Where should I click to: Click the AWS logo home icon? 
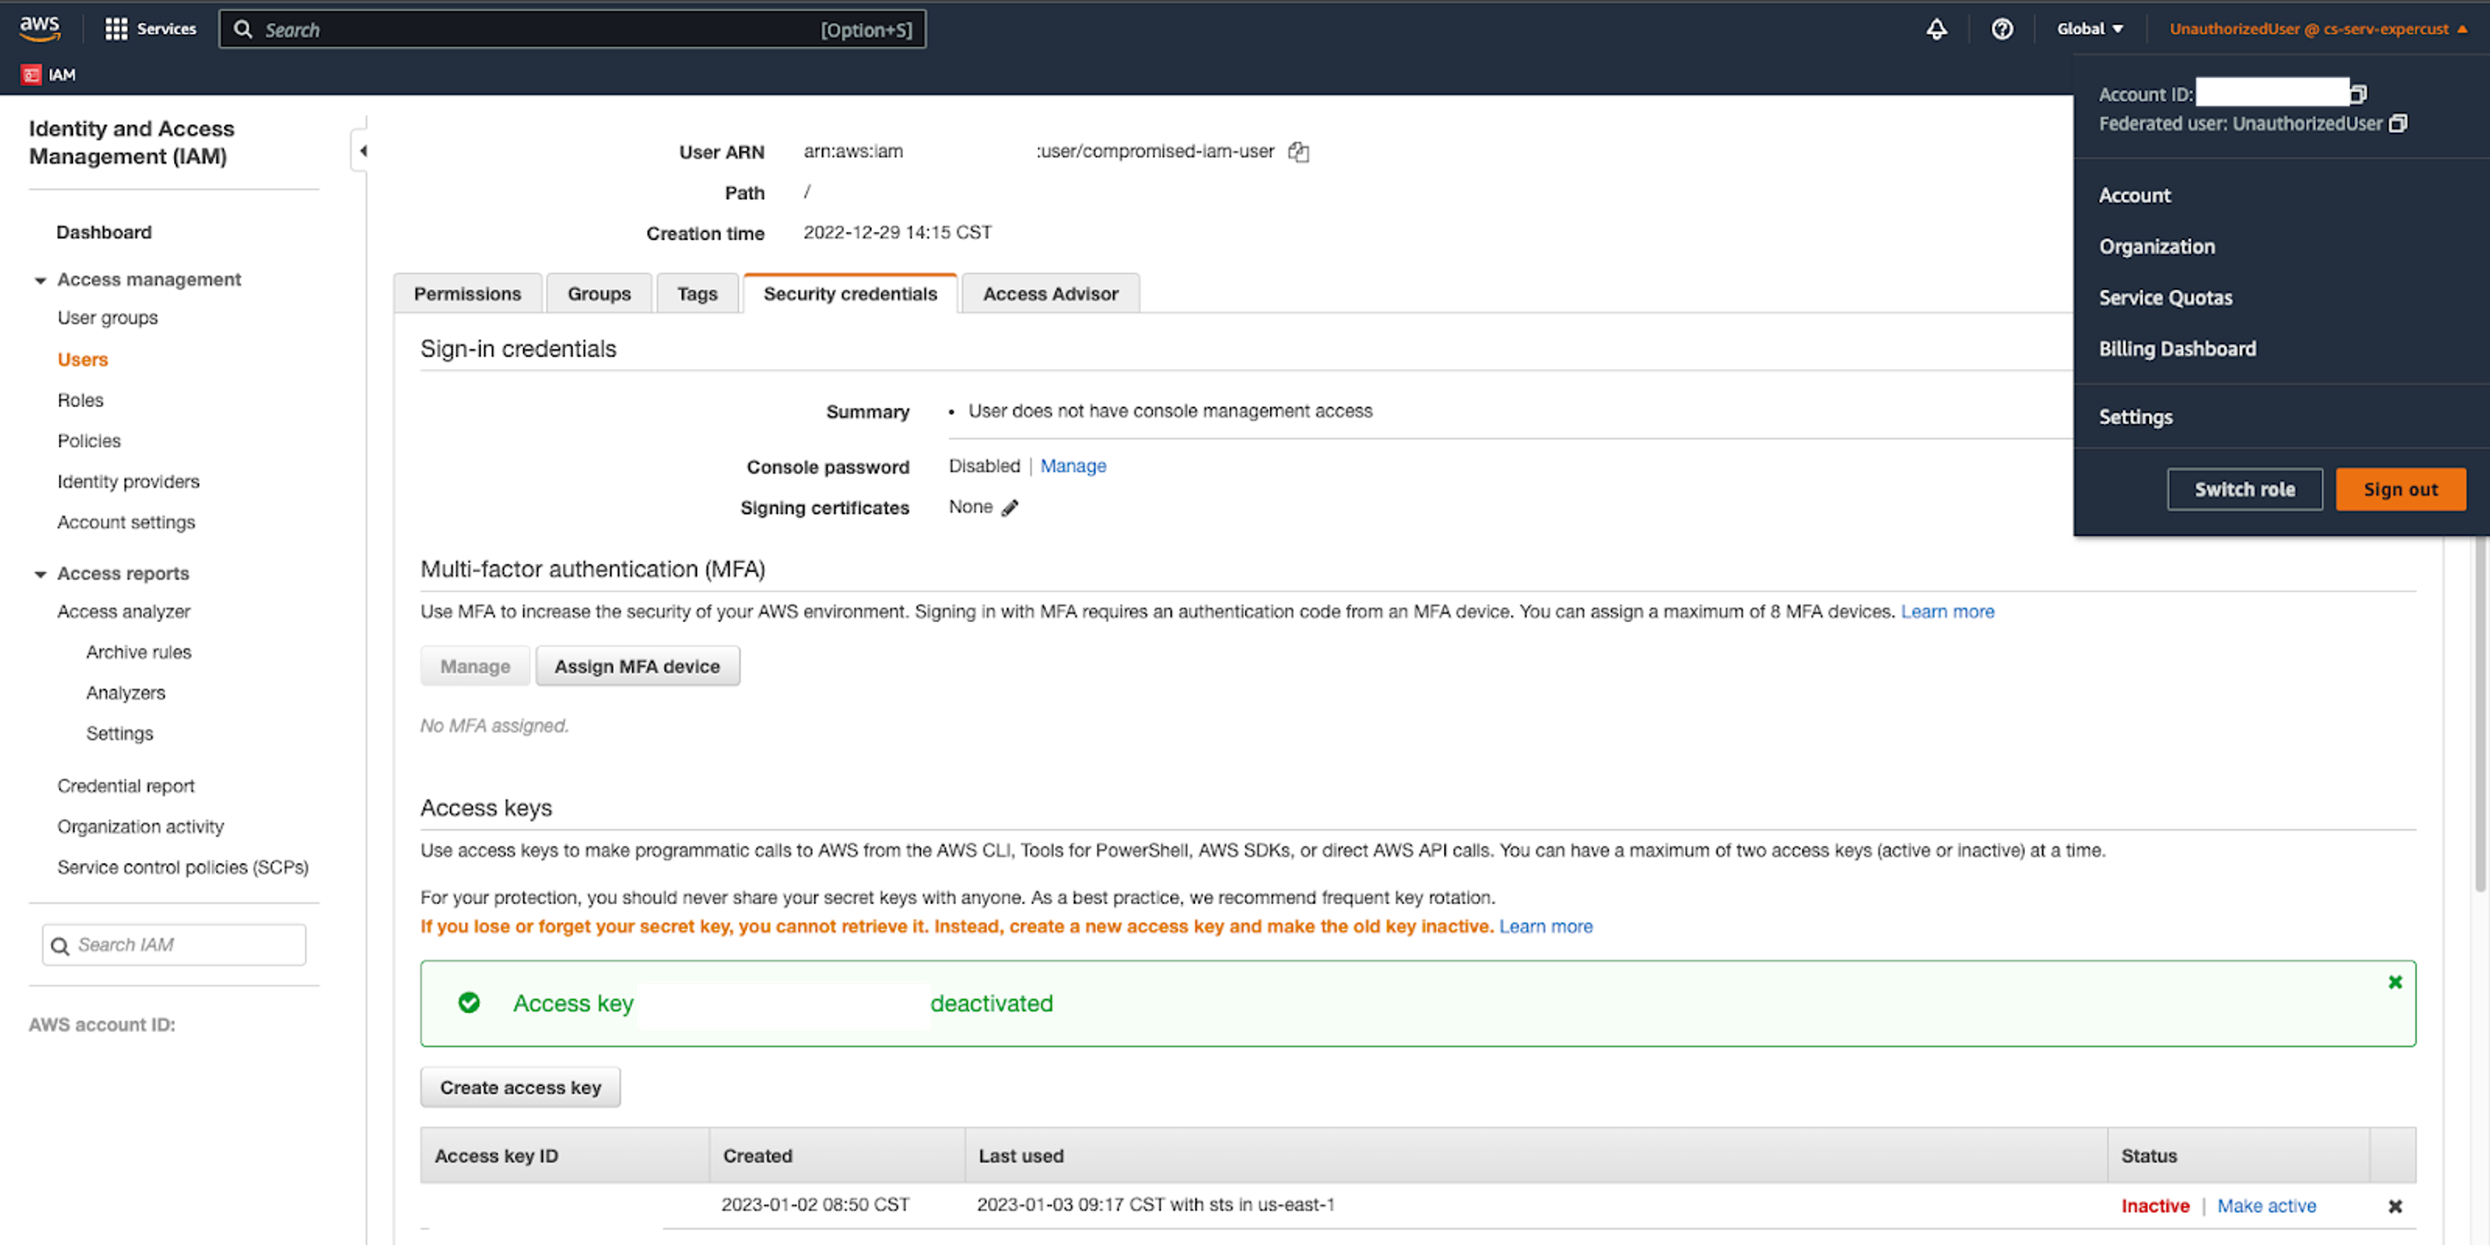pyautogui.click(x=40, y=28)
